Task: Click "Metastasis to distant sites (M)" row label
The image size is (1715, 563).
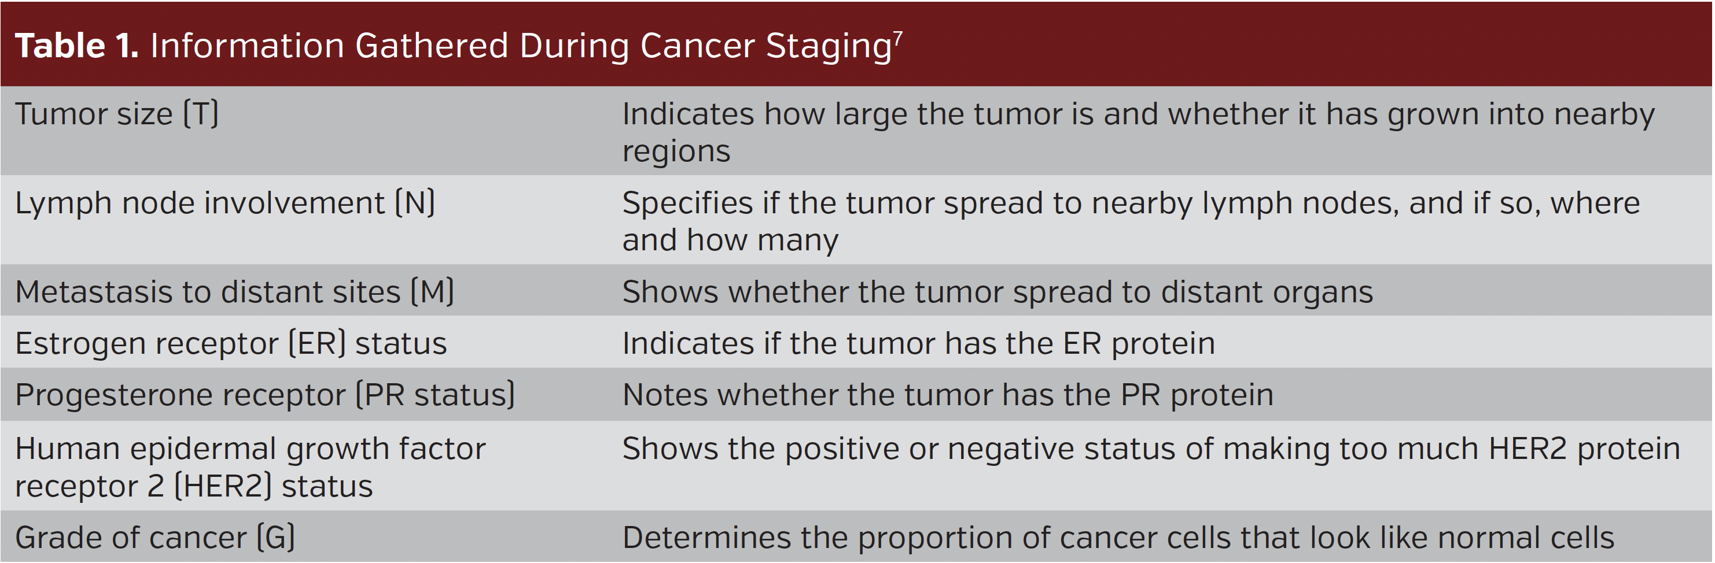Action: click(234, 292)
